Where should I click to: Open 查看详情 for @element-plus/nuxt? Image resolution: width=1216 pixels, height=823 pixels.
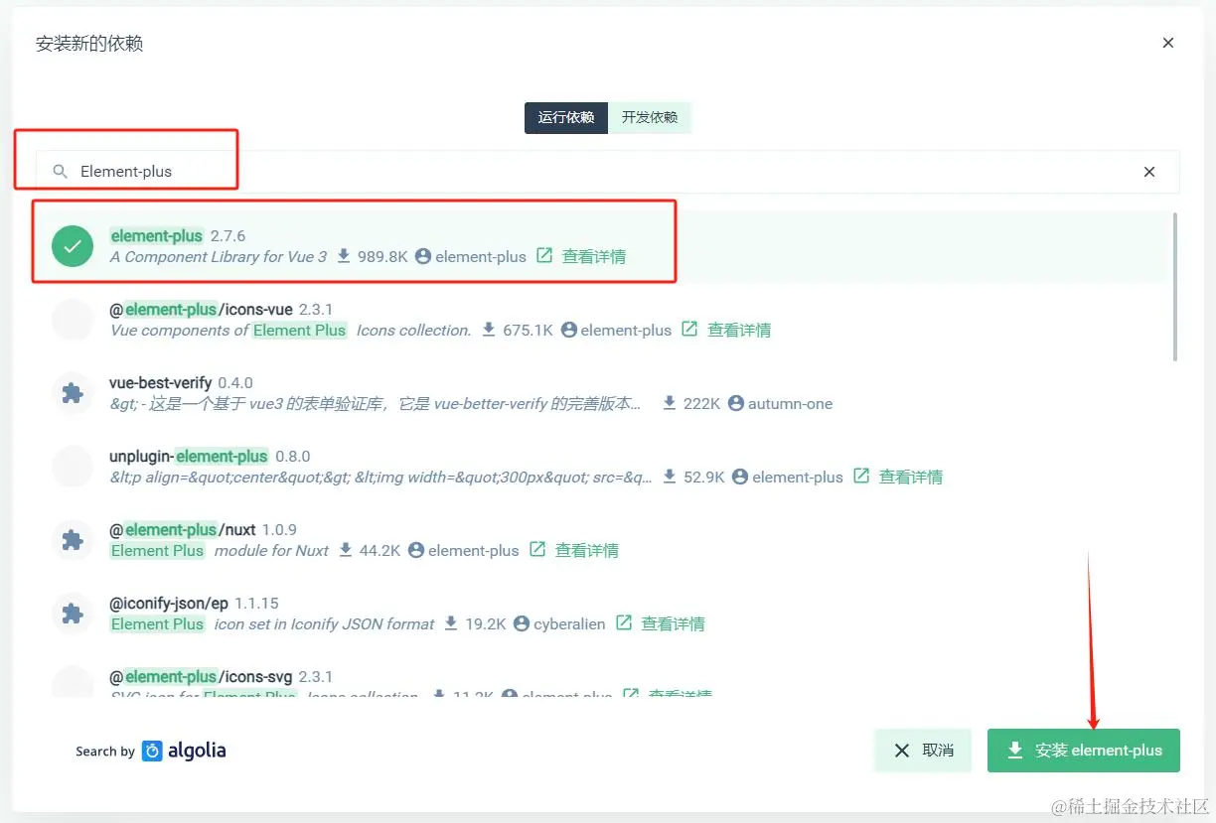(587, 550)
